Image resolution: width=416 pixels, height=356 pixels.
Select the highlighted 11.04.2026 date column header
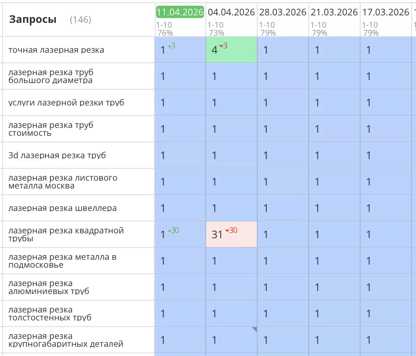point(180,12)
